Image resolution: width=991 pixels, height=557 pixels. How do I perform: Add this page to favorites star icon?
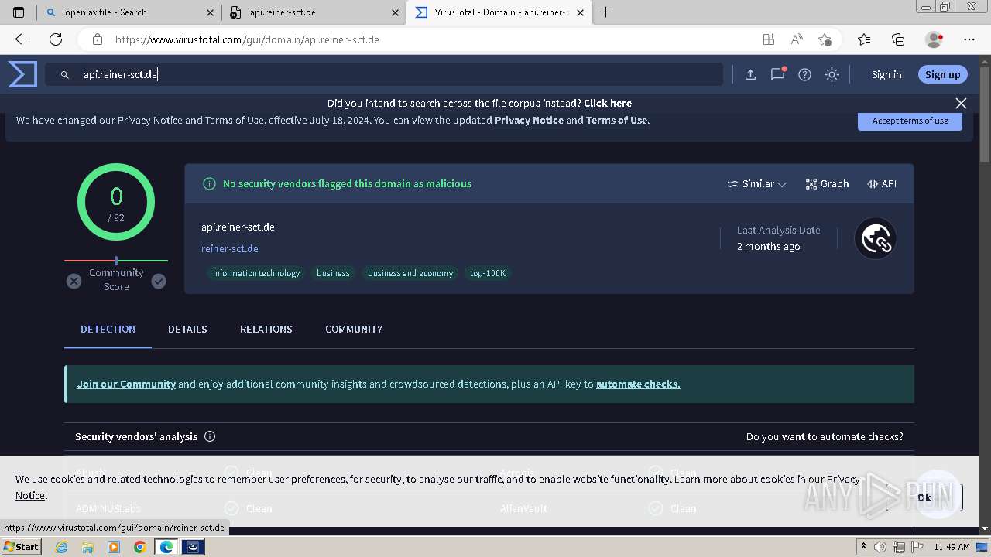pos(825,39)
